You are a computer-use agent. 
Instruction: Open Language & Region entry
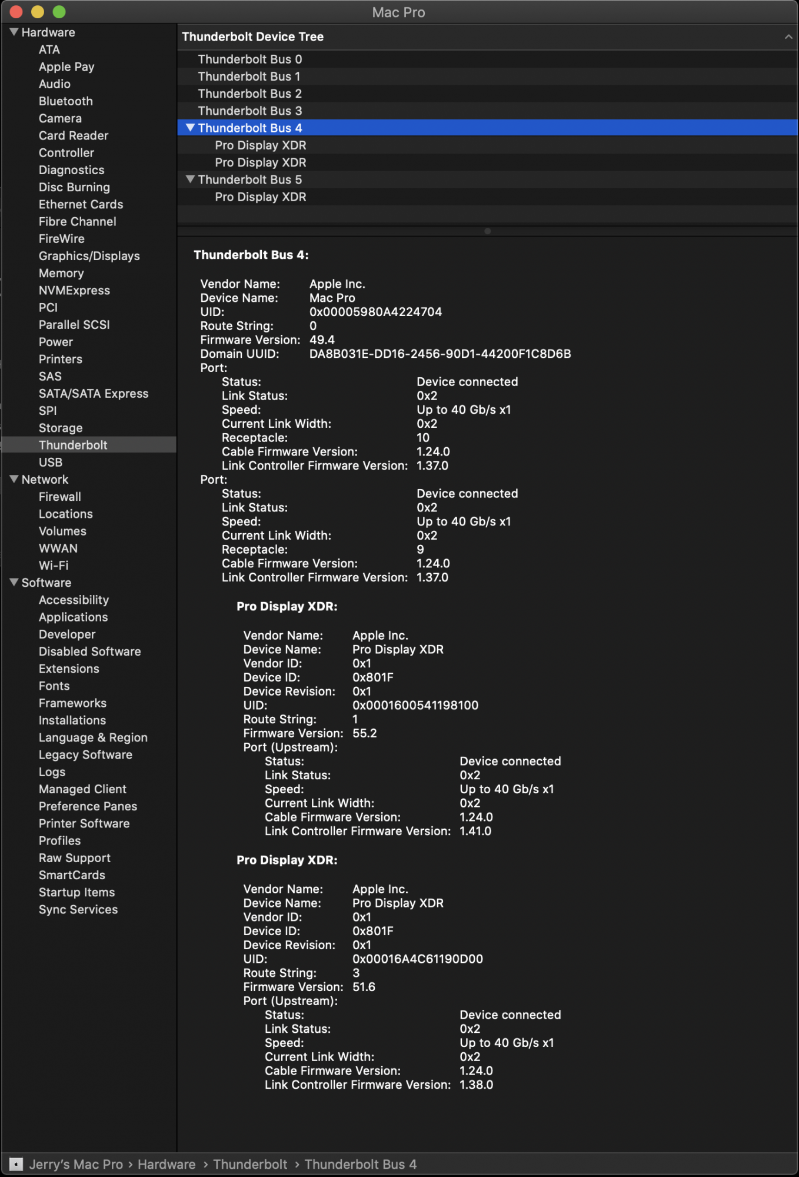(x=93, y=737)
